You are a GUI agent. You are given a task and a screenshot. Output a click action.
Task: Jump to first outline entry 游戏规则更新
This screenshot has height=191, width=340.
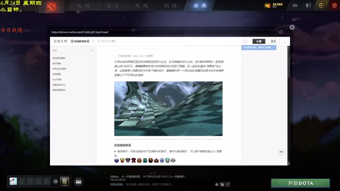tap(59, 58)
